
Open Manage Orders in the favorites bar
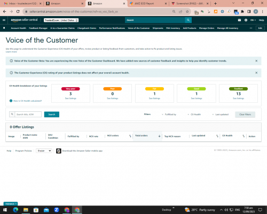point(207,28)
